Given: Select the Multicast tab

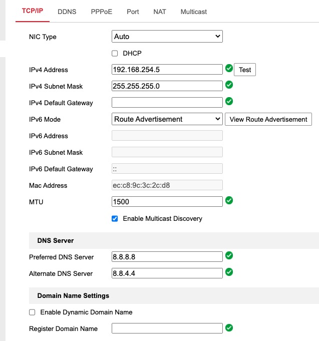Looking at the screenshot, I should pyautogui.click(x=194, y=12).
